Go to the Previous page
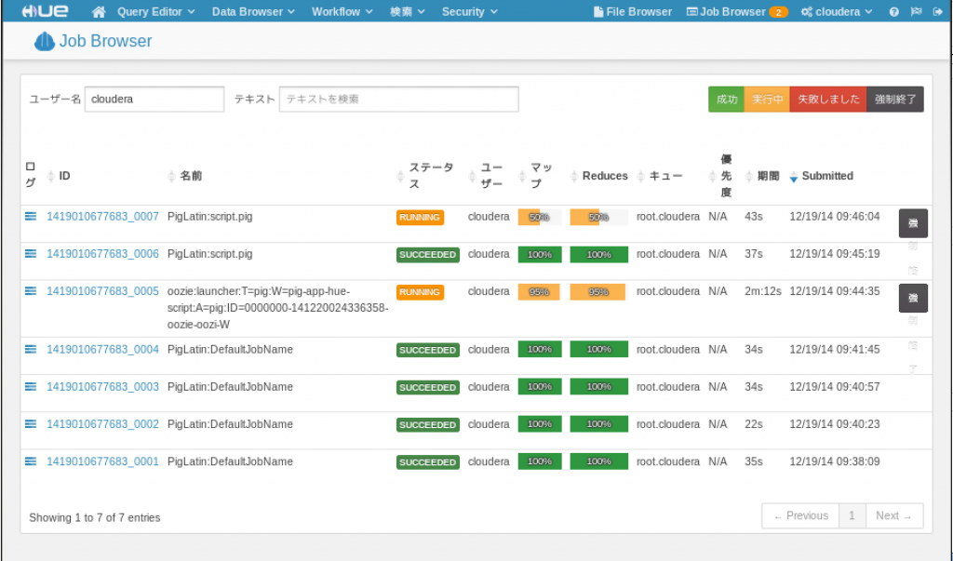953x561 pixels. (x=800, y=515)
